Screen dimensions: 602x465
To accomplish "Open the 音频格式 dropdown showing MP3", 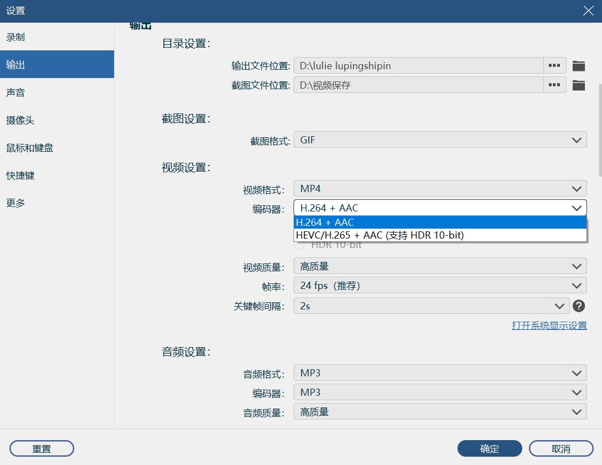I will [439, 373].
